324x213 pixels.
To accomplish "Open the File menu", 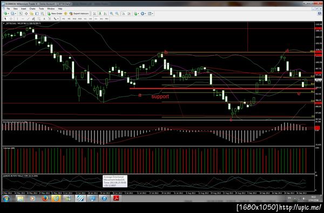I will 8,9.
